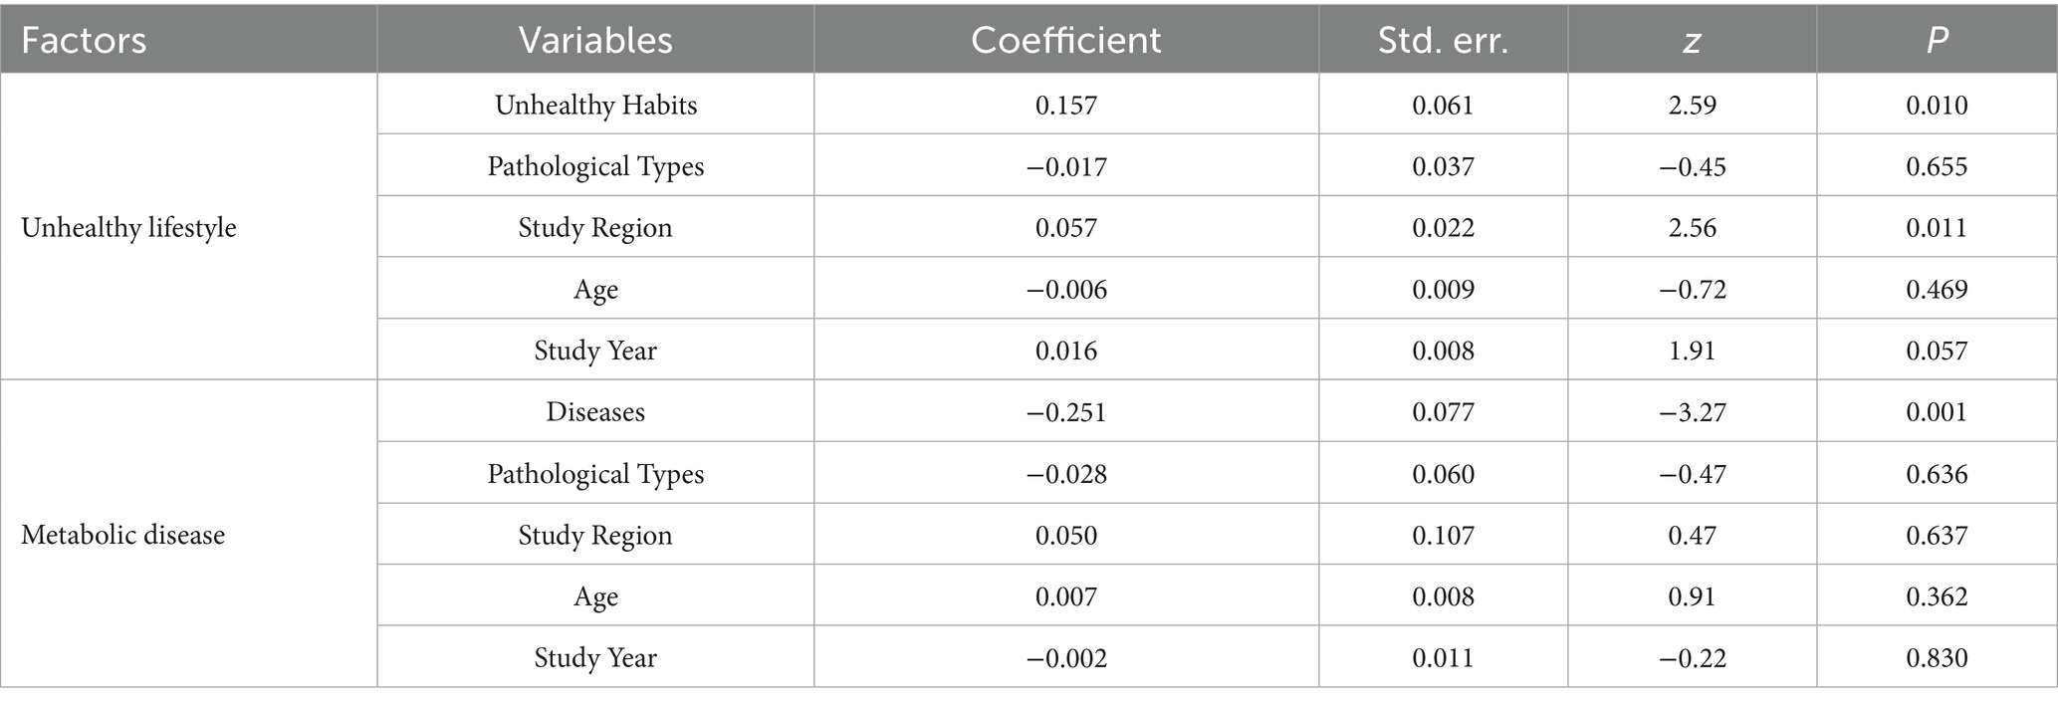This screenshot has height=705, width=2058.
Task: Click the Variables column header
Action: point(595,41)
